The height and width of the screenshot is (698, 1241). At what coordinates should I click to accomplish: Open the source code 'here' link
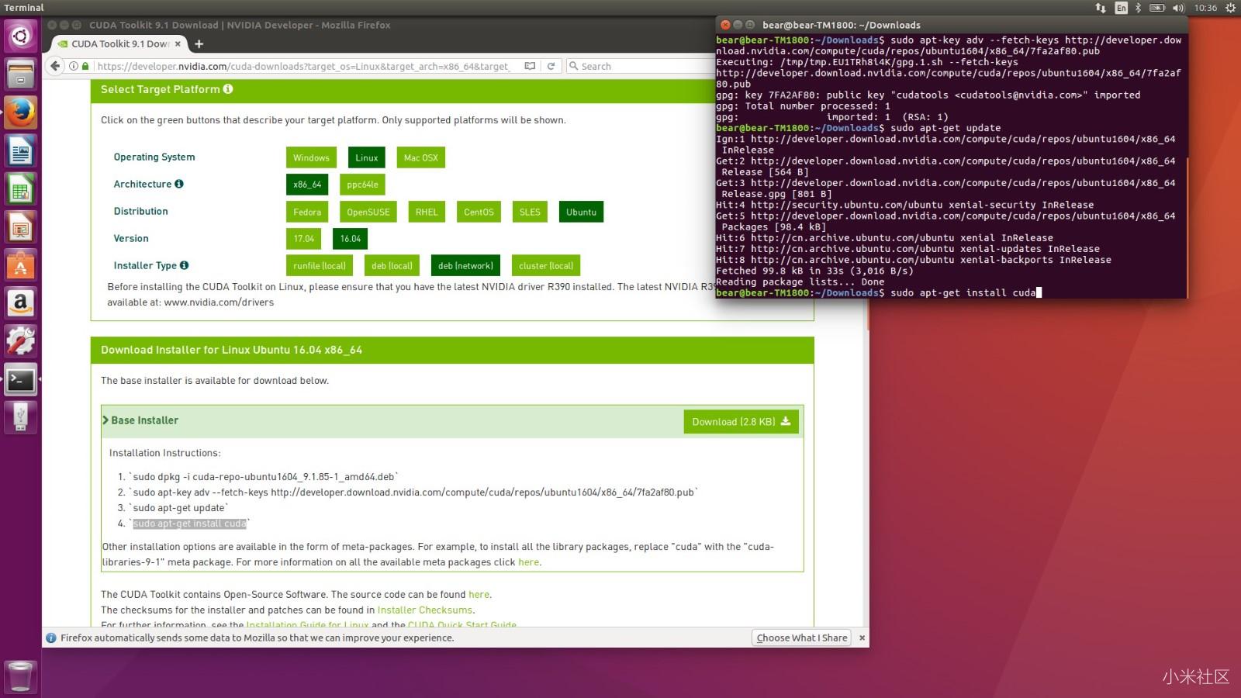(479, 595)
